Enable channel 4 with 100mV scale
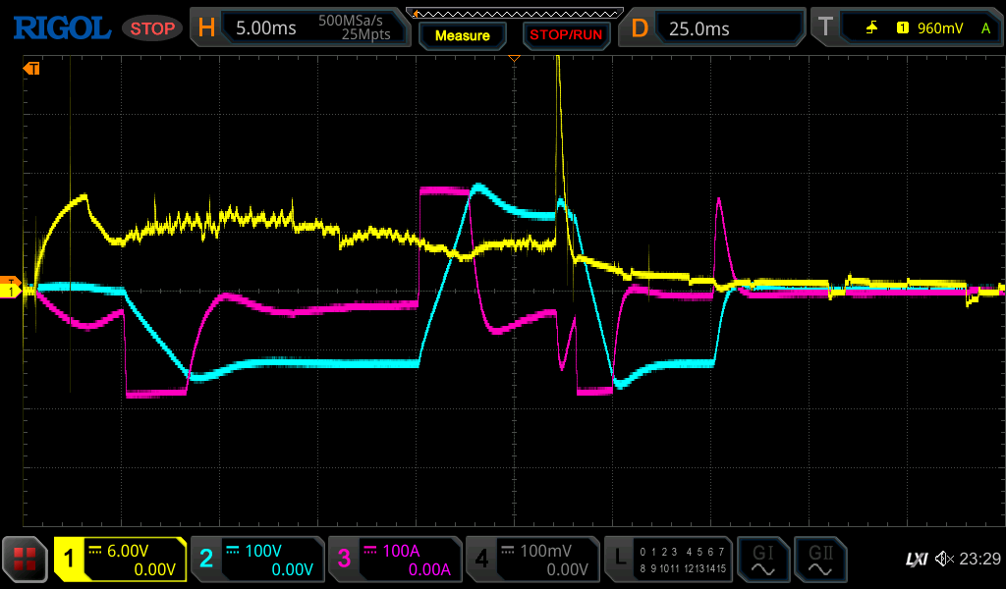 tap(531, 560)
